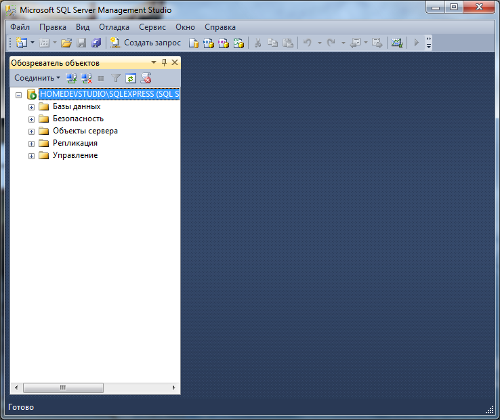Click the horizontal scrollbar thumb in Object Explorer

(x=63, y=387)
